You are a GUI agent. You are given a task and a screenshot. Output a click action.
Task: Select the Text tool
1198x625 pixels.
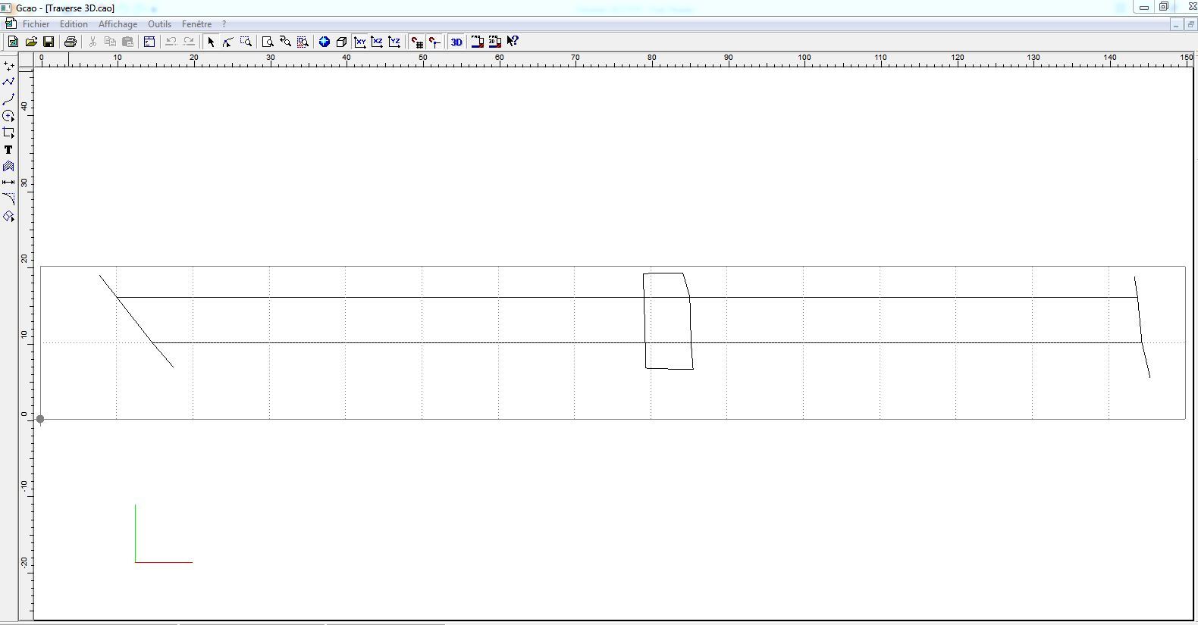tap(9, 150)
